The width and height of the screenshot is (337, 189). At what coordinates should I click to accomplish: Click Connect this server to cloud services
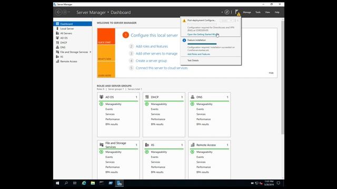pos(162,68)
